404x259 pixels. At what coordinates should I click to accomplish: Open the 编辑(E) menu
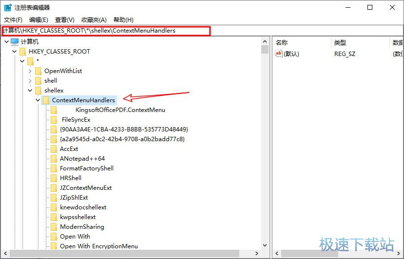[x=38, y=20]
